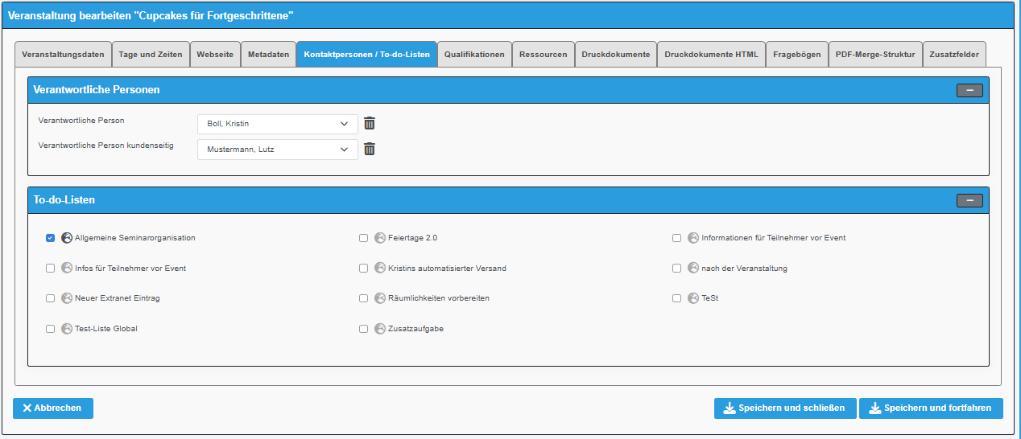Delete the Boll, Kristin responsible person
Screen dimensions: 1021x439
pos(370,124)
